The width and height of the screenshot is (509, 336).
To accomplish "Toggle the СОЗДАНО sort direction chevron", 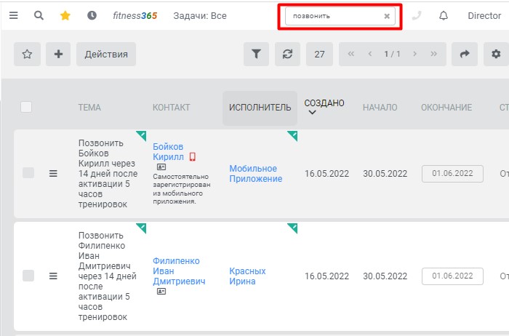I will pos(312,112).
